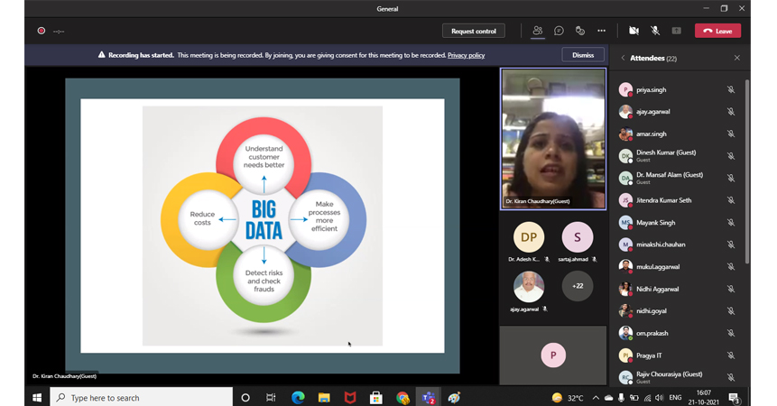Collapse the Attendees list chevron
Image resolution: width=777 pixels, height=406 pixels.
(622, 58)
